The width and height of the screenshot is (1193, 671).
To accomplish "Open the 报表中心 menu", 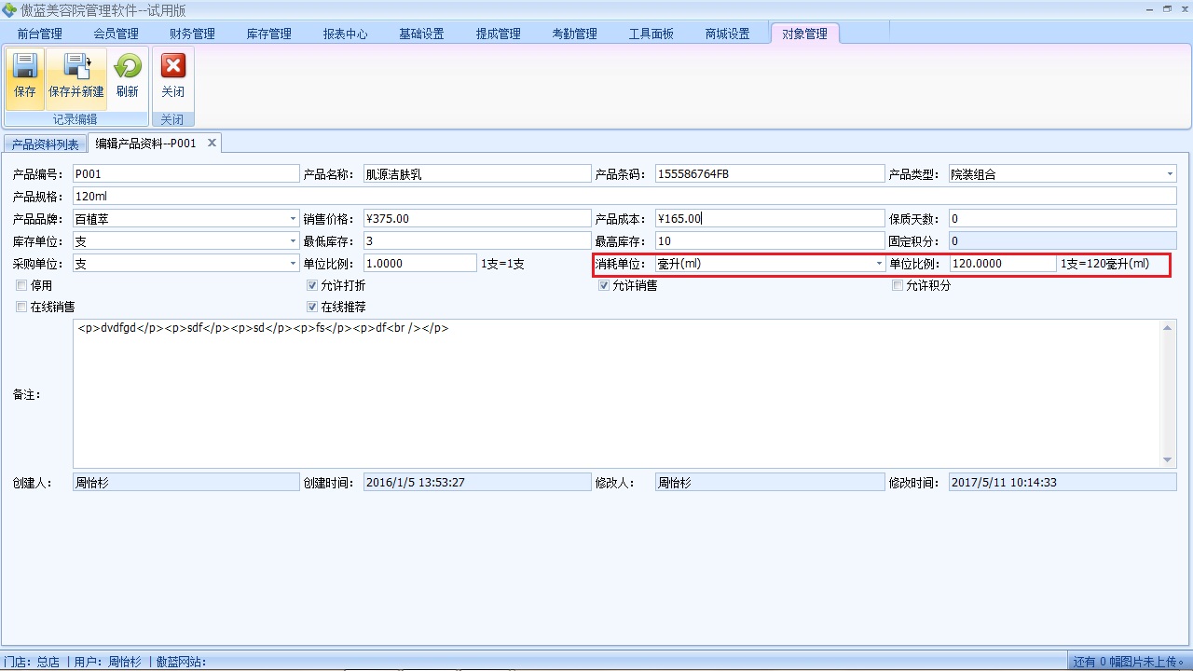I will [345, 34].
